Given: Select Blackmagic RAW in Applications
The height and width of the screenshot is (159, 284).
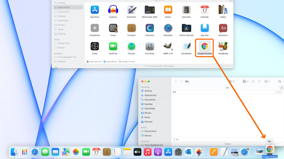Looking at the screenshot, I should (x=149, y=10).
